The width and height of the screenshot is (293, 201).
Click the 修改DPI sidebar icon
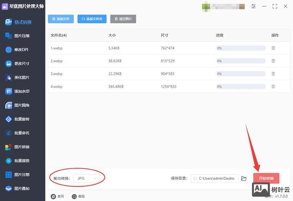(8, 49)
